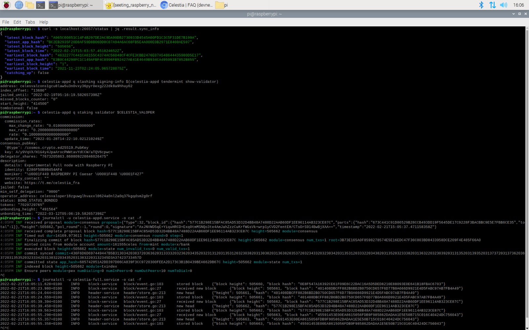Viewport: 529px width, 330px height.
Task: Open the File Manager from the taskbar
Action: [30, 5]
